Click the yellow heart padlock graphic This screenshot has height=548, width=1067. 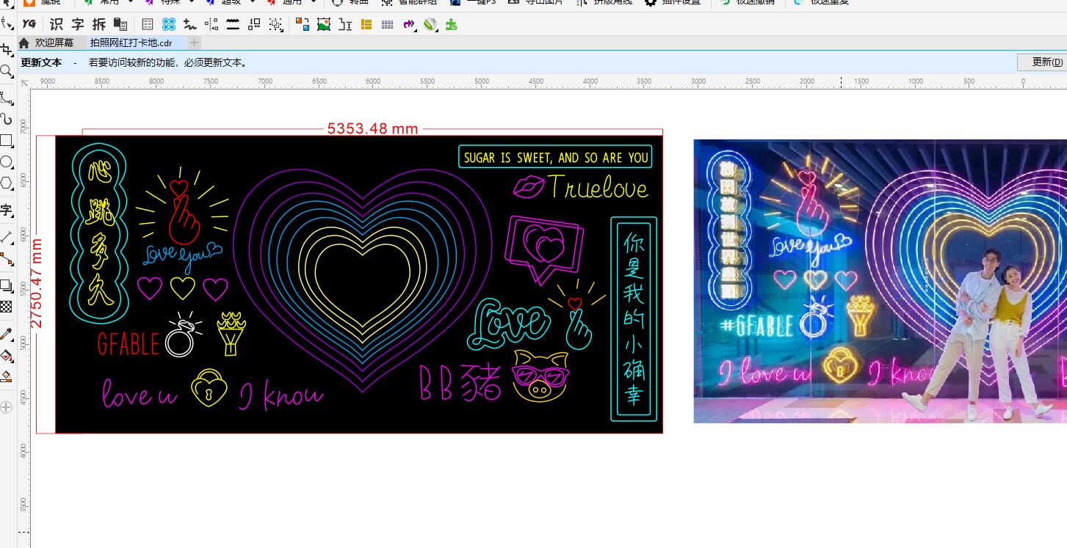(x=209, y=388)
